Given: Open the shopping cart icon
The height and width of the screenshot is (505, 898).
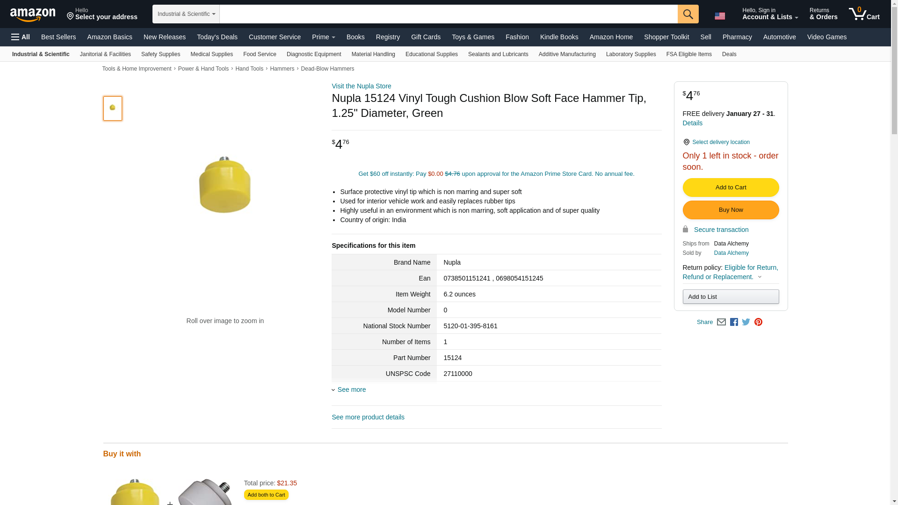Looking at the screenshot, I should point(864,14).
